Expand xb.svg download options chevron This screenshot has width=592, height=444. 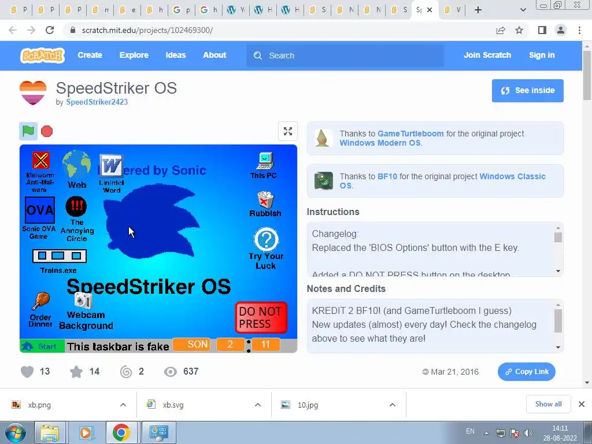pyautogui.click(x=258, y=405)
